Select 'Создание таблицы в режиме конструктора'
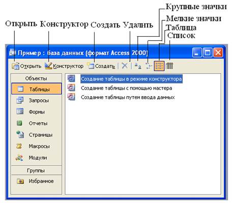This screenshot has height=203, width=233. (131, 79)
